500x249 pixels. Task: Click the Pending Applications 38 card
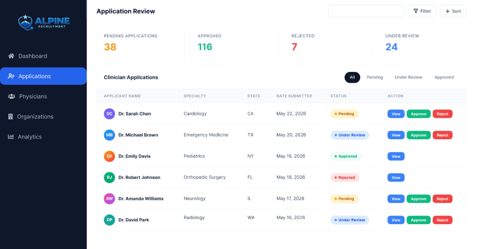[x=140, y=42]
